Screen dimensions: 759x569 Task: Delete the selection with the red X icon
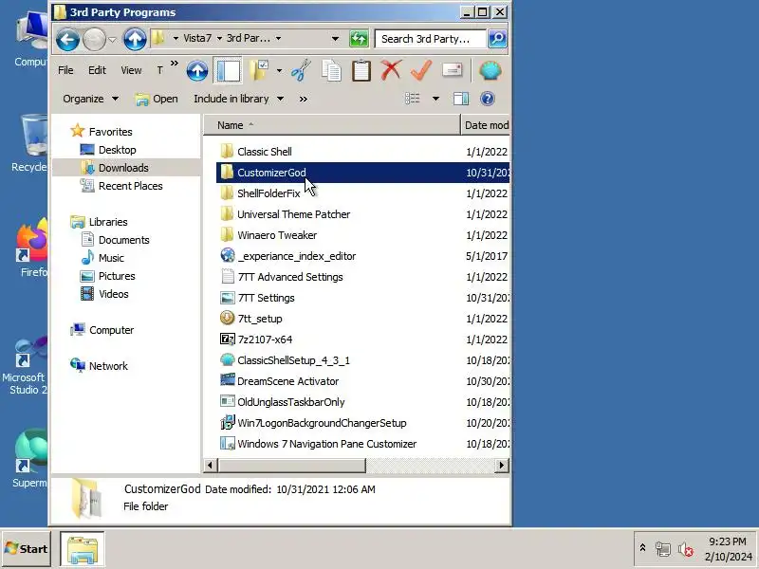pyautogui.click(x=391, y=70)
